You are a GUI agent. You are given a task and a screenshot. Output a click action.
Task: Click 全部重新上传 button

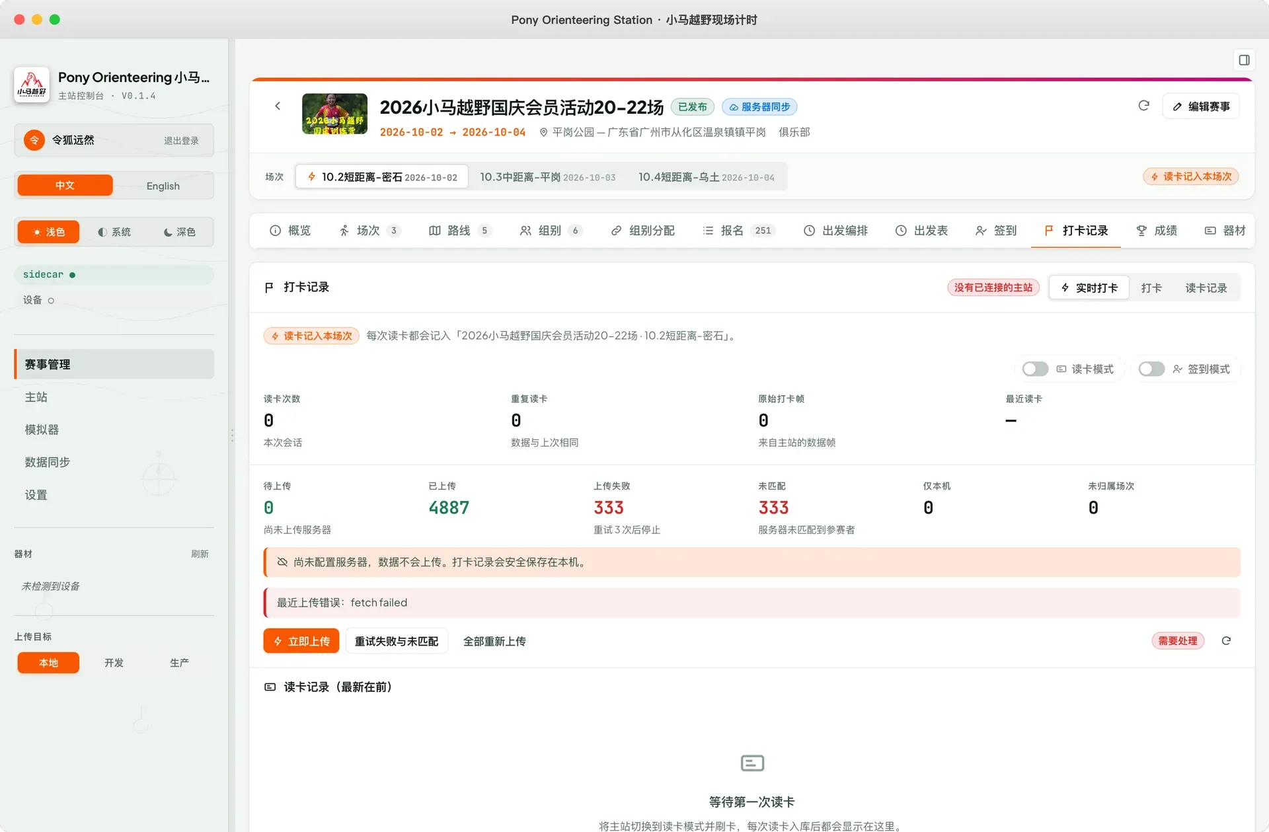pyautogui.click(x=494, y=641)
